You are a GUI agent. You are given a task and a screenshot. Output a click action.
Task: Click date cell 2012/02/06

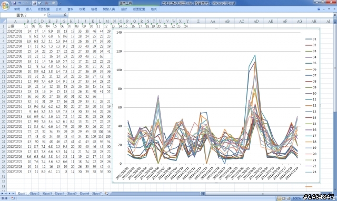pyautogui.click(x=15, y=56)
